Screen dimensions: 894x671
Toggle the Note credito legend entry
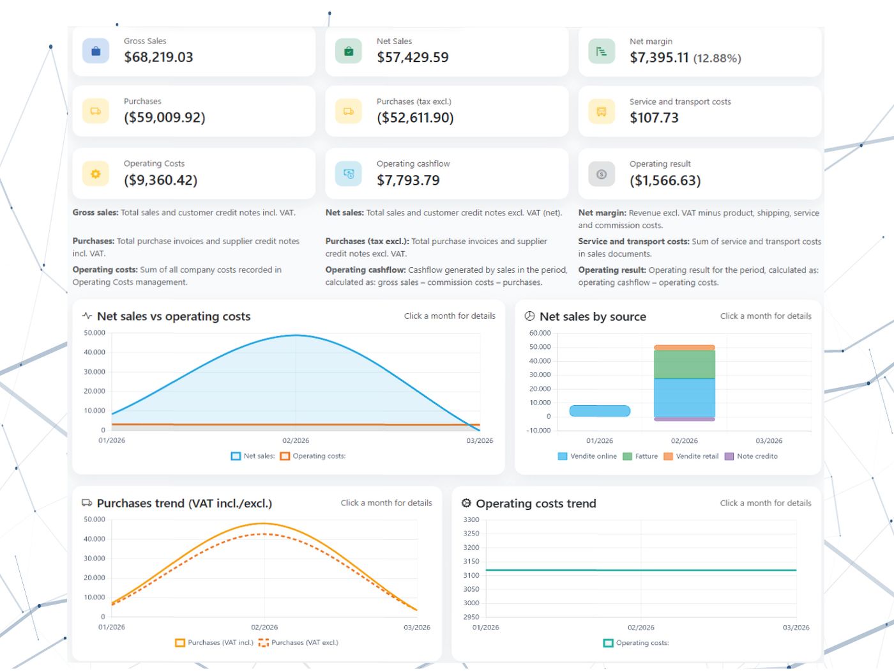(751, 456)
